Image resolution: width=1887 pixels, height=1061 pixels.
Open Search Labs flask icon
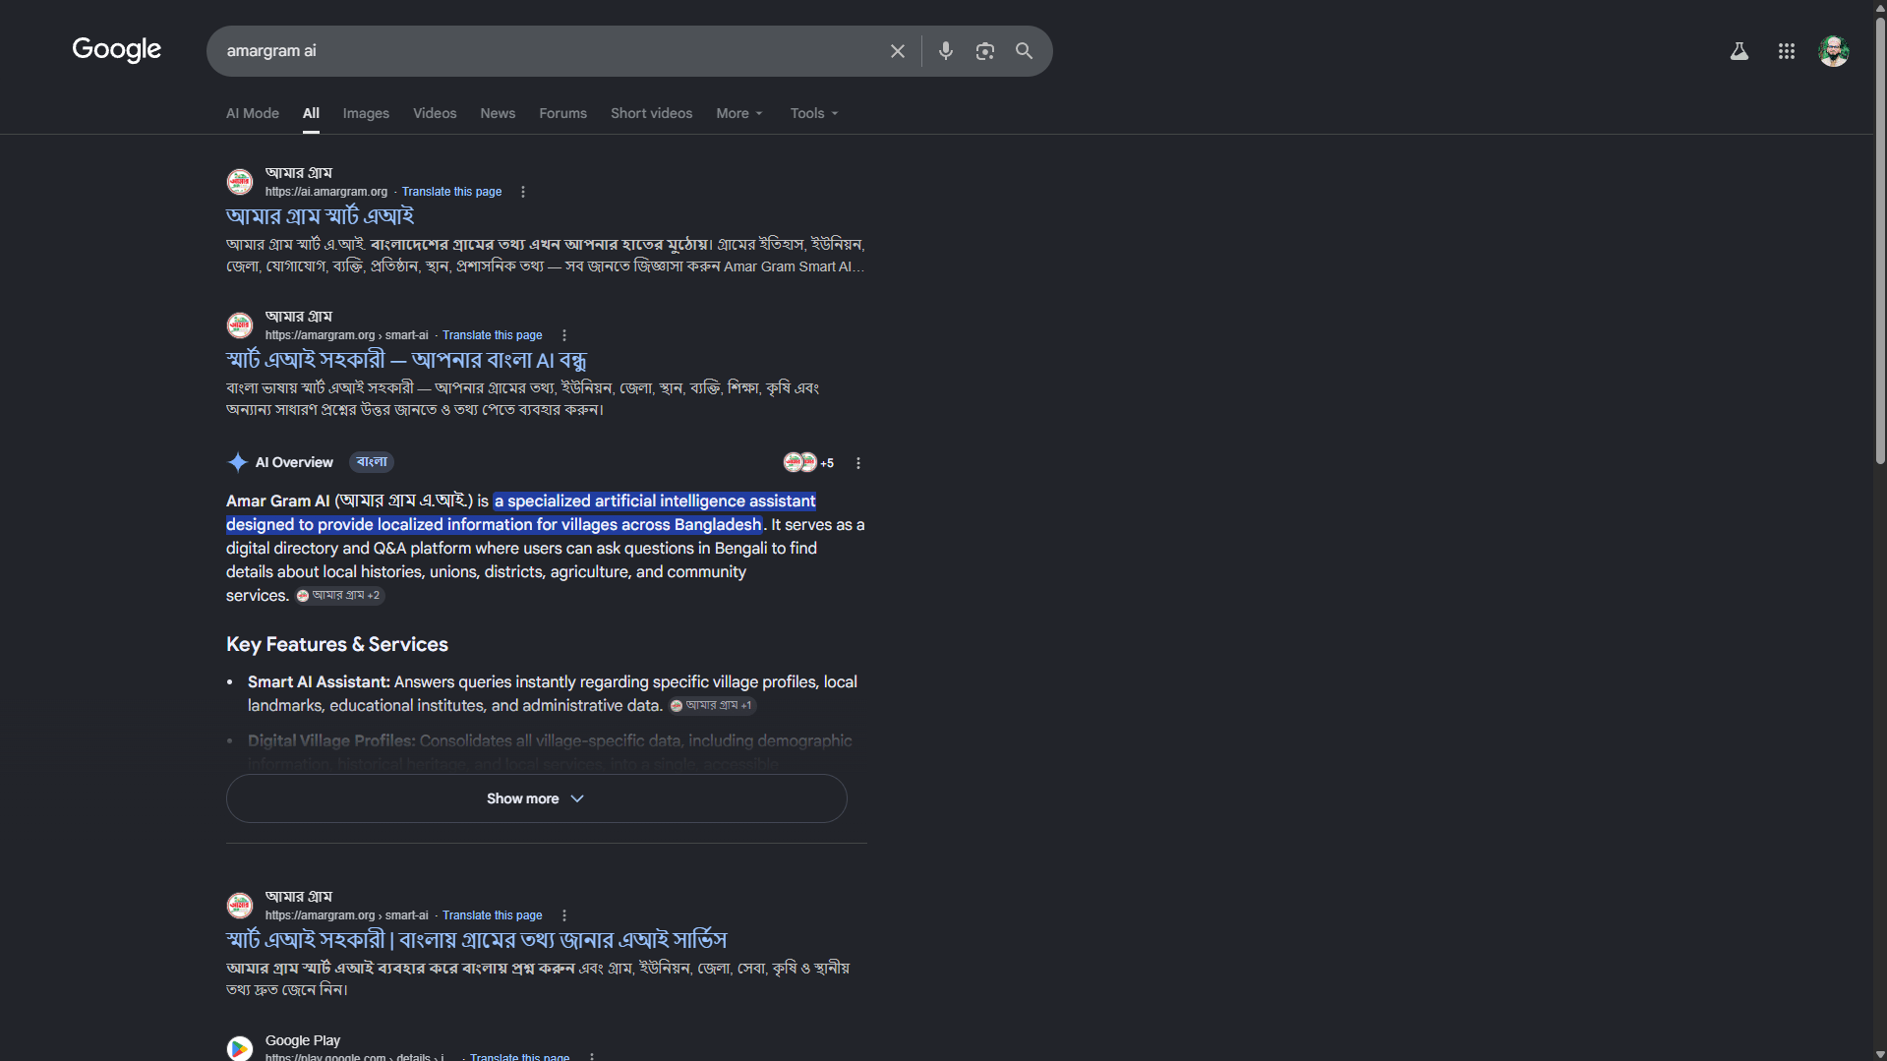pos(1739,51)
